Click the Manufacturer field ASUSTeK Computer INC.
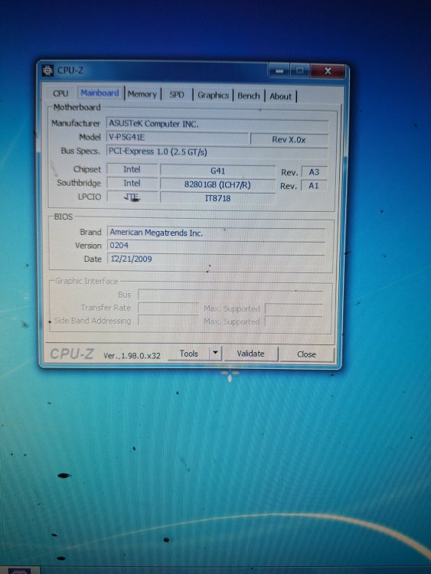Viewport: 431px width, 574px height. [x=217, y=124]
